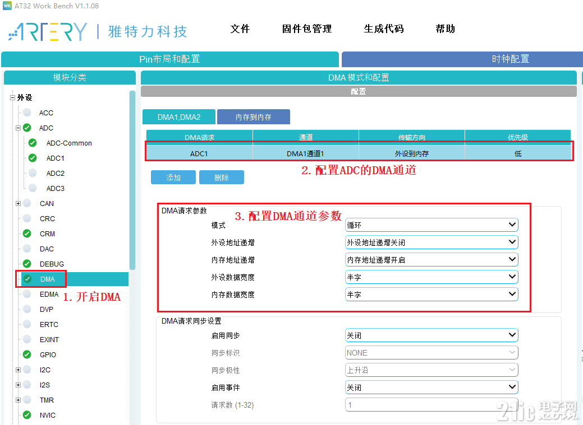
Task: Click the NVIC green check icon
Action: coord(27,415)
